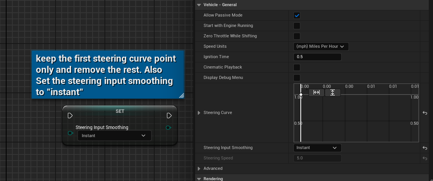Screen dimensions: 433x181
Task: Reset Steering Input Smoothing to default value
Action: tap(425, 148)
